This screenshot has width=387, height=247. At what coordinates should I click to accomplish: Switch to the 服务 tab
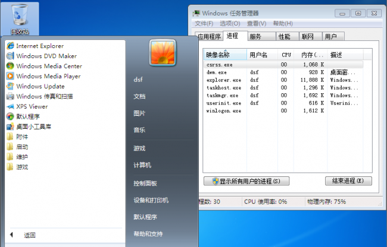pos(261,36)
